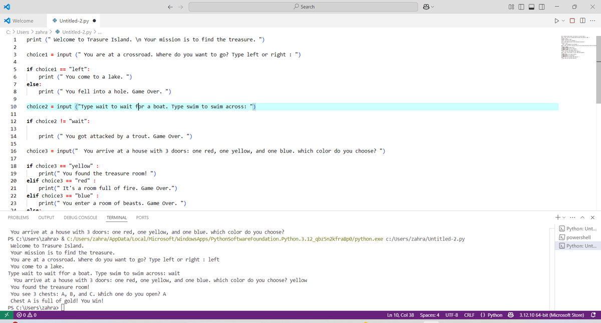The height and width of the screenshot is (323, 601).
Task: Expand the Copilot menu chevron in title bar
Action: (433, 7)
